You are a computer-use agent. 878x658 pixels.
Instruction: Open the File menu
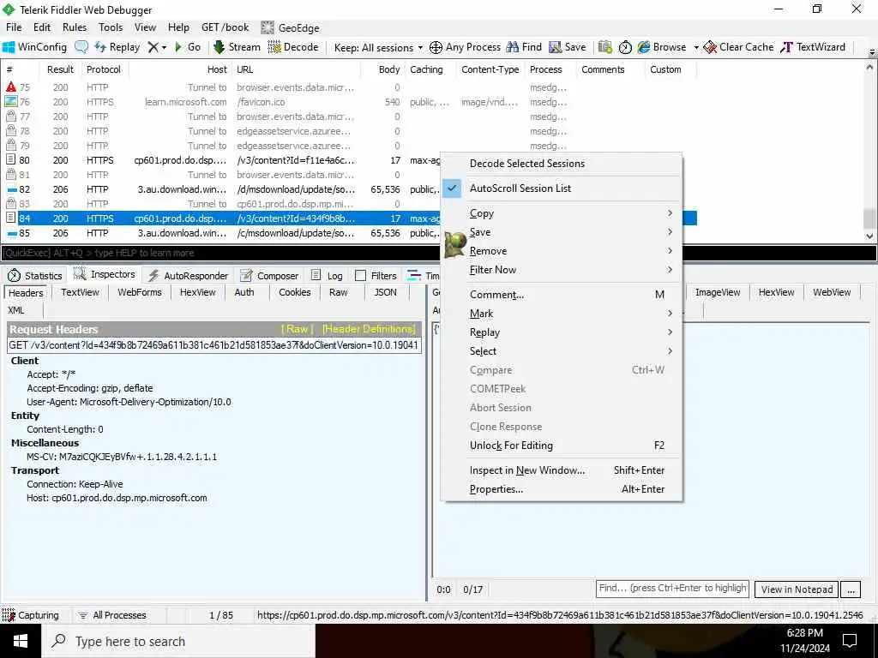tap(14, 27)
